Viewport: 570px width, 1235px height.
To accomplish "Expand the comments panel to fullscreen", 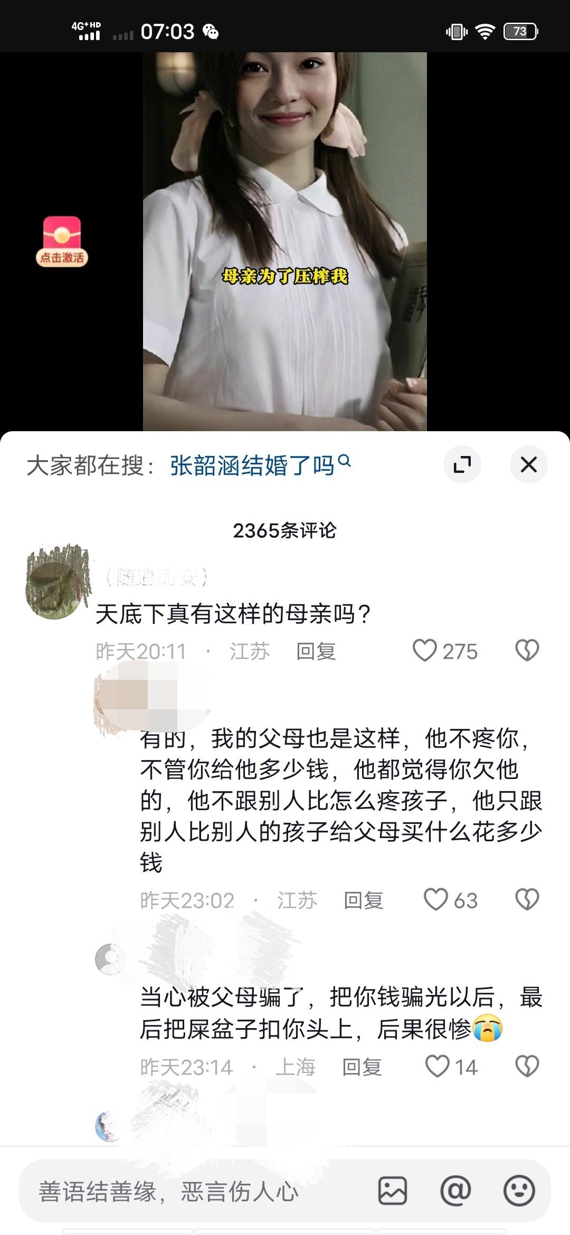I will (462, 465).
